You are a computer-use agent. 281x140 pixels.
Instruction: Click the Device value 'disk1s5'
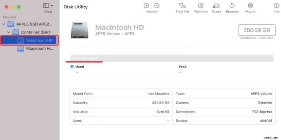[266, 121]
